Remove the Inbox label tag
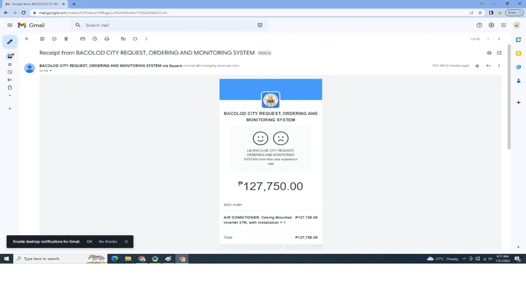Viewport: 526px width, 286px height. click(x=269, y=53)
